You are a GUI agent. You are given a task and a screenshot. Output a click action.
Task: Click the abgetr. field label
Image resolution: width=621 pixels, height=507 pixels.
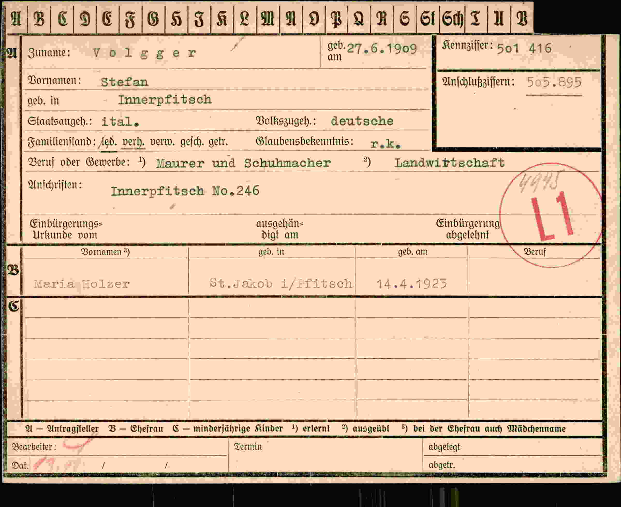click(x=441, y=465)
